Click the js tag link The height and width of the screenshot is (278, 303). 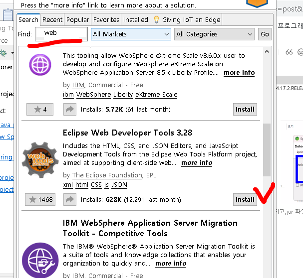click(106, 185)
